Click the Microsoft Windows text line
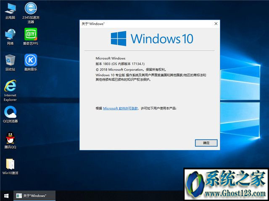Screen dimensions: 269x201 [x=111, y=58]
